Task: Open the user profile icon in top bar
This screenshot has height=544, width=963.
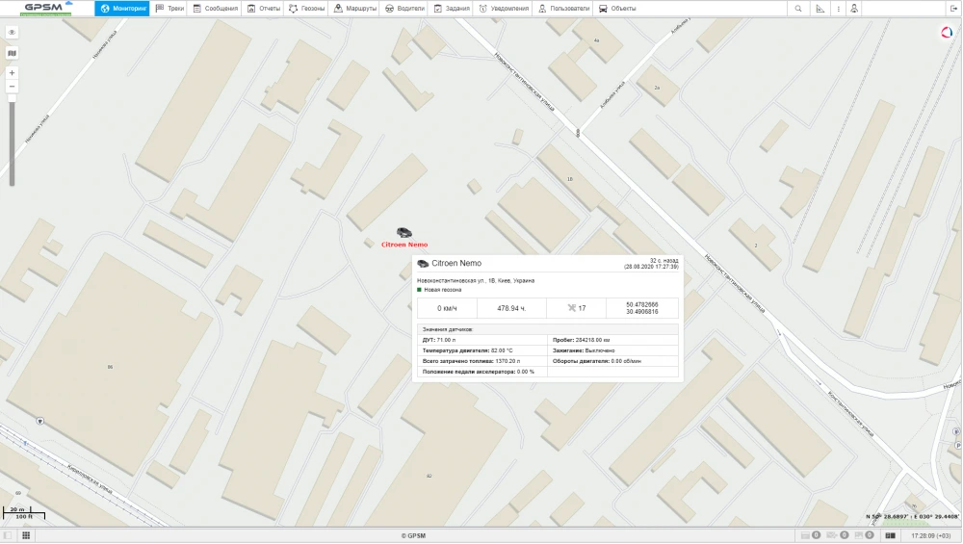Action: point(854,8)
